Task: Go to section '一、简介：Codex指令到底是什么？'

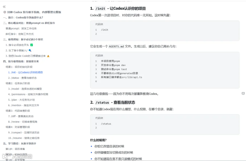Action: point(23,18)
